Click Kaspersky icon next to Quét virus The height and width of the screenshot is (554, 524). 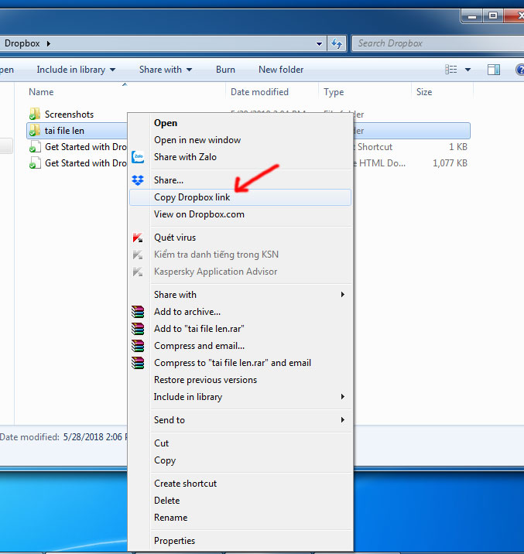pyautogui.click(x=139, y=238)
